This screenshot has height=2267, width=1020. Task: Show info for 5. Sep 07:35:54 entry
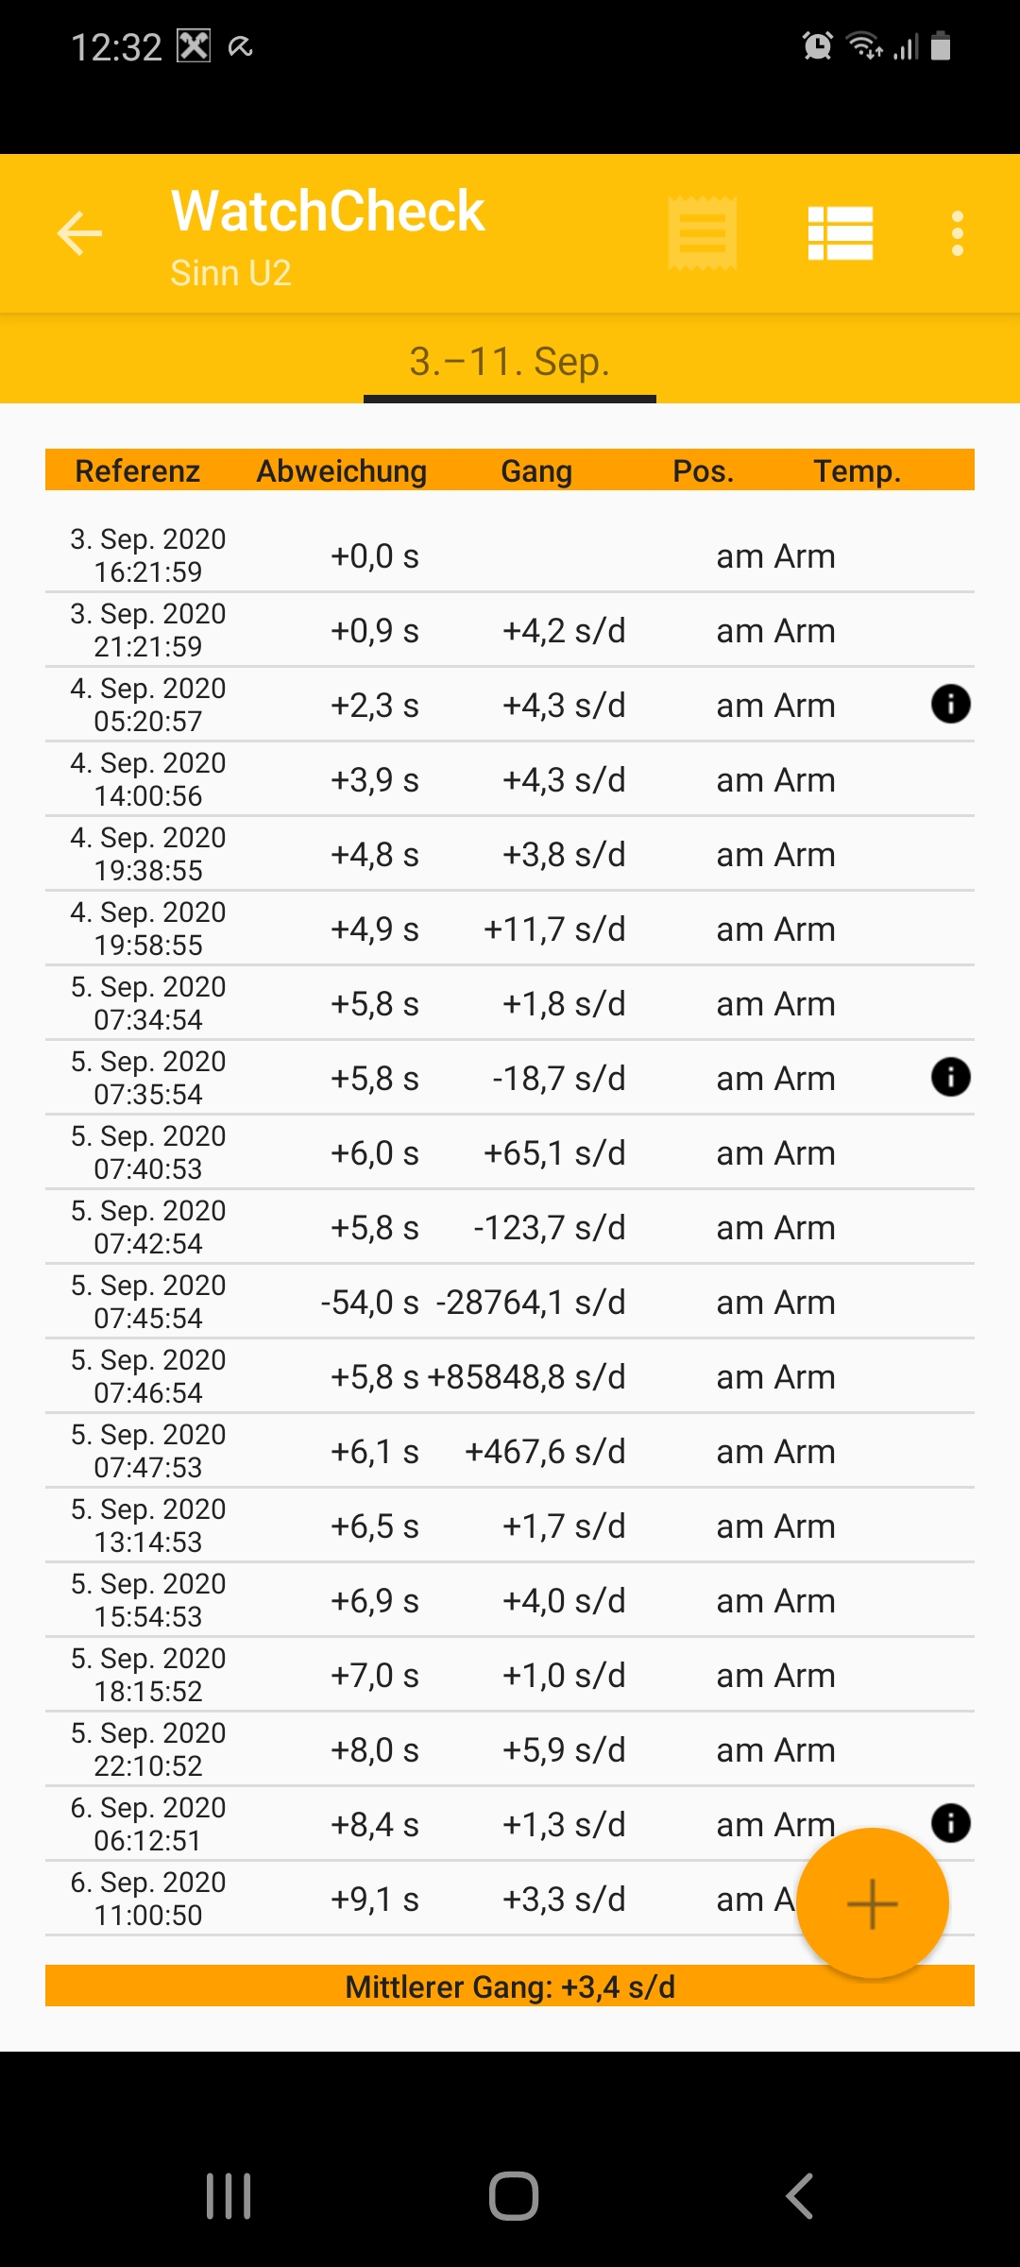coord(950,1077)
